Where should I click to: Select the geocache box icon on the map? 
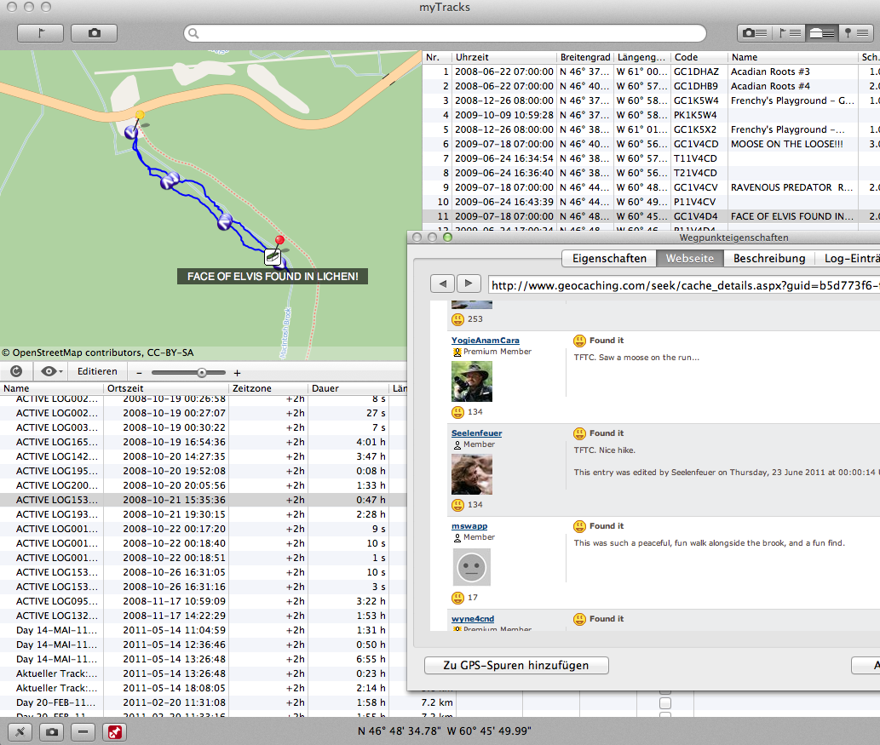tap(273, 257)
